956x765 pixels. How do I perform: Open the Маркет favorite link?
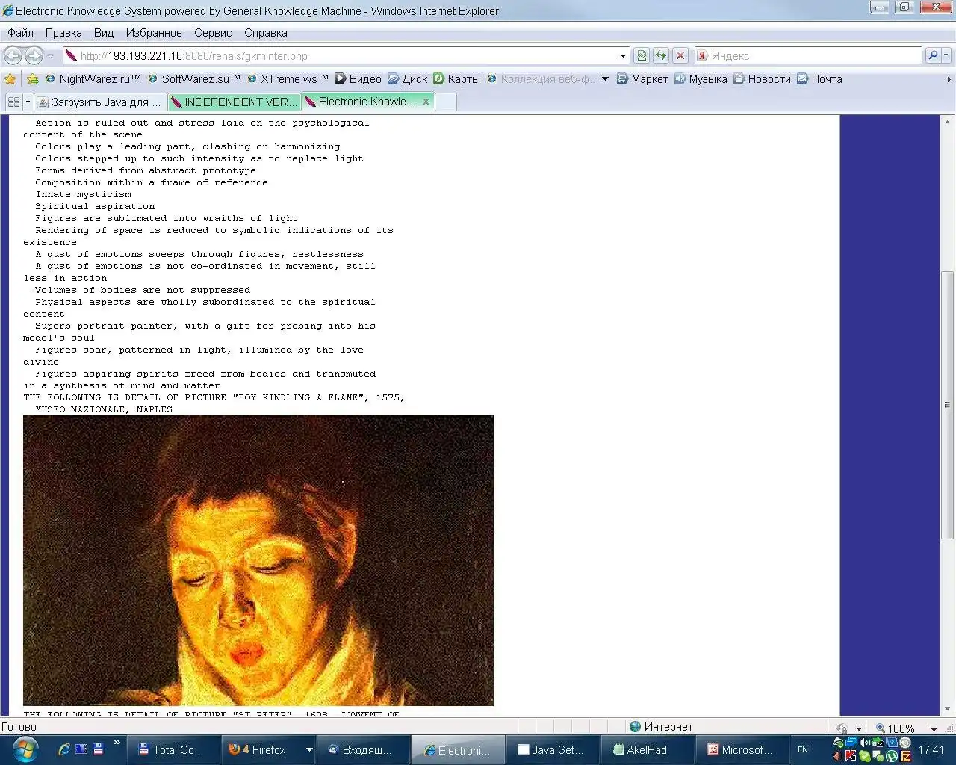[642, 78]
